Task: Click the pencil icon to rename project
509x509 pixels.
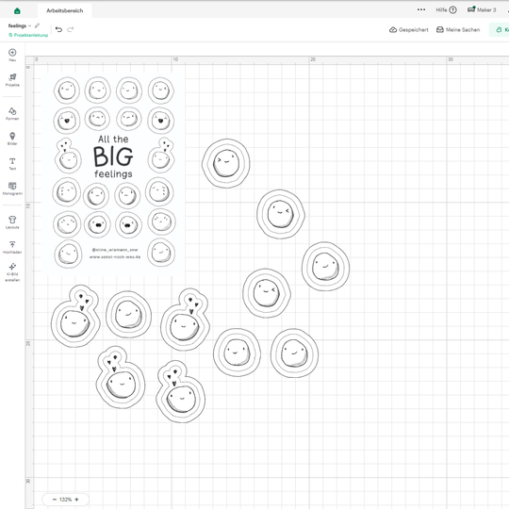Action: click(38, 25)
